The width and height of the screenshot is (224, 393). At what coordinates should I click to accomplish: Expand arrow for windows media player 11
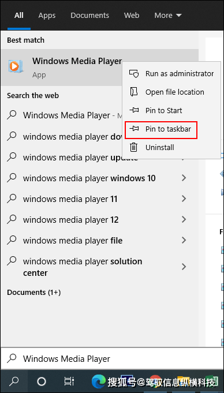tap(184, 199)
